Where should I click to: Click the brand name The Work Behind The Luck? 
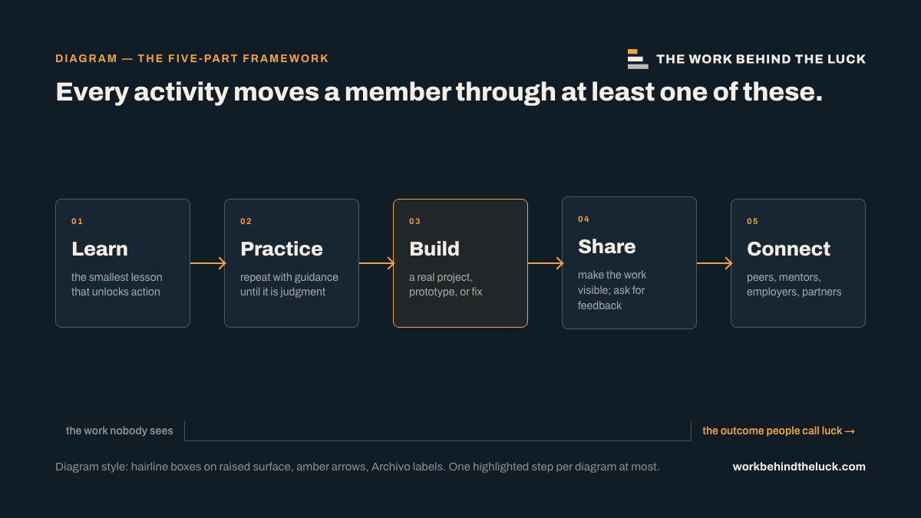[761, 59]
